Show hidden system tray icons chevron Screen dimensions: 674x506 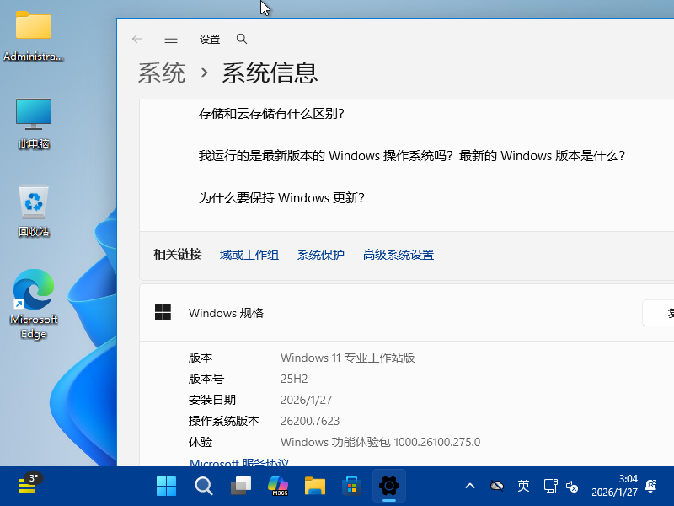[x=470, y=486]
